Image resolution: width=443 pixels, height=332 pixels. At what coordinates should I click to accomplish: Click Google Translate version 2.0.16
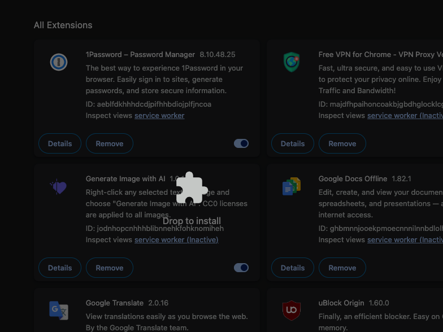(x=158, y=303)
